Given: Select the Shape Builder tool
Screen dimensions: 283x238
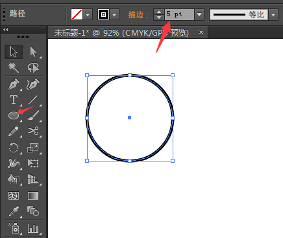Looking at the screenshot, I should (x=14, y=179).
